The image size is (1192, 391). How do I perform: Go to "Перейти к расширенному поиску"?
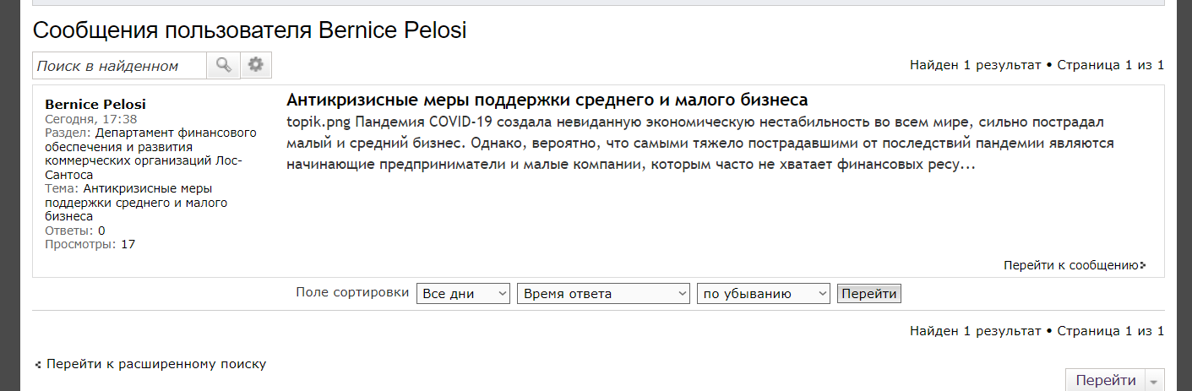pos(155,364)
